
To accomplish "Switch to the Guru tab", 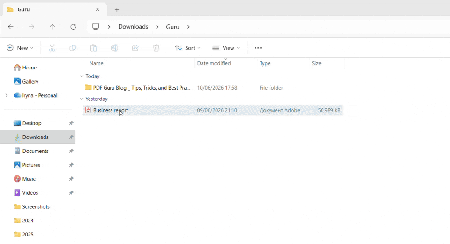I will coord(54,9).
